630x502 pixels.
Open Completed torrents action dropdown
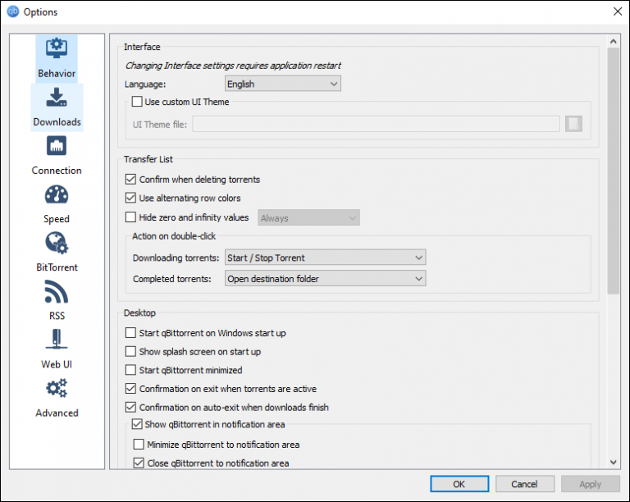[x=326, y=278]
